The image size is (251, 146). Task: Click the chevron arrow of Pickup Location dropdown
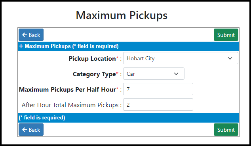pos(230,58)
